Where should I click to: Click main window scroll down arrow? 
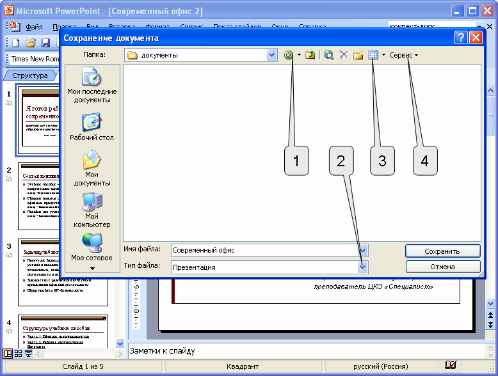tap(491, 304)
